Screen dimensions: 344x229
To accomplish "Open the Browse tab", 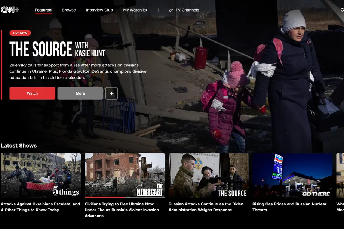I will pos(69,10).
